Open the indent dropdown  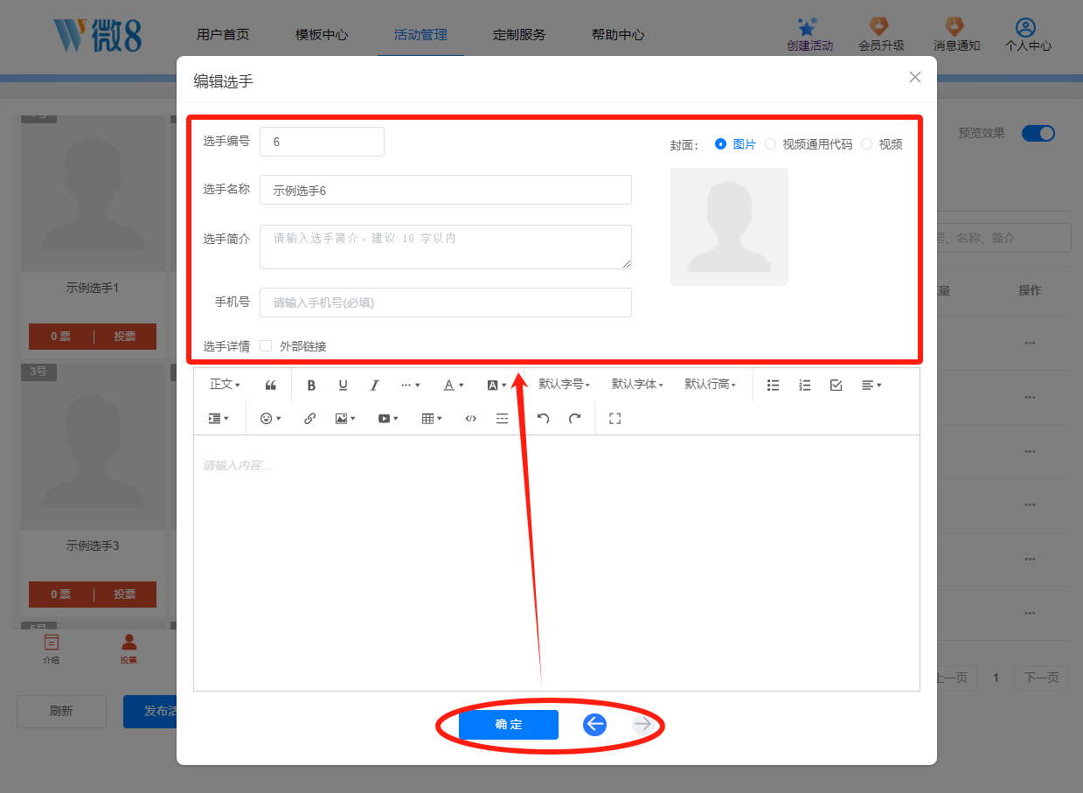[x=219, y=419]
